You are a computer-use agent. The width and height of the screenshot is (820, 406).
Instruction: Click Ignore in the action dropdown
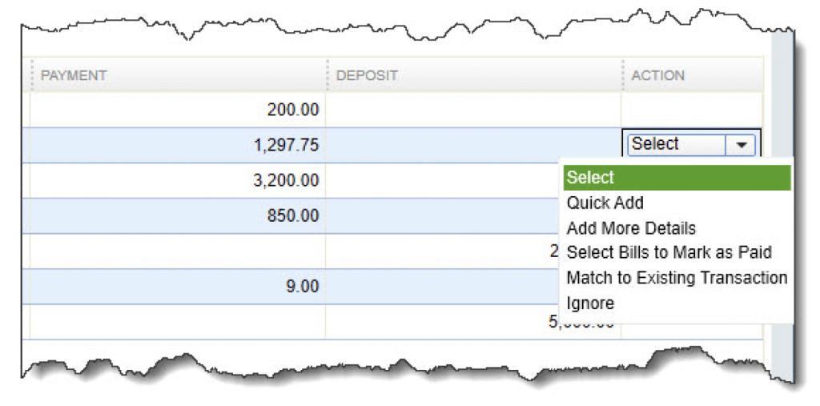tap(590, 303)
